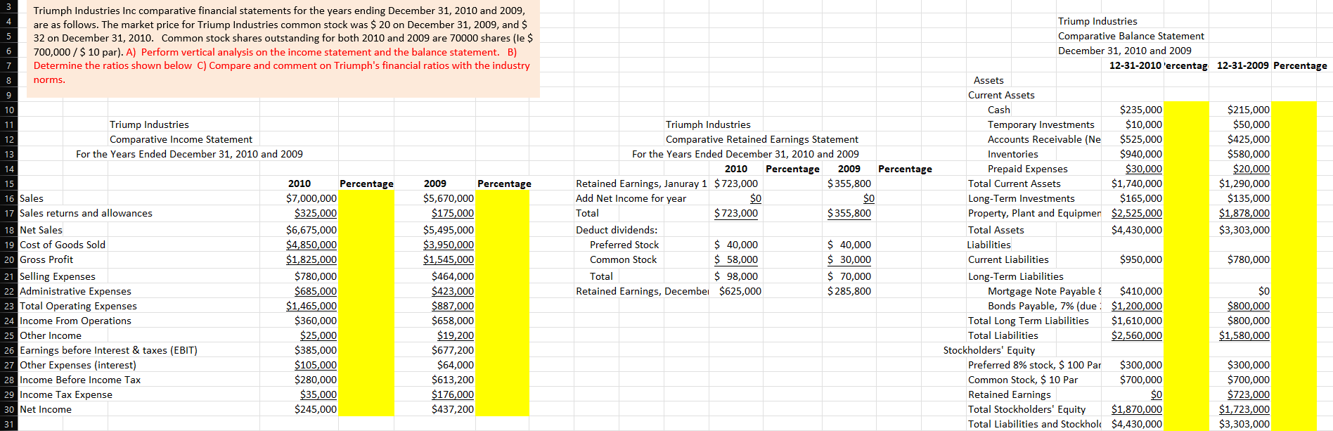The width and height of the screenshot is (1333, 431).
Task: Select the Total Current Assets value $1,740,000
Action: tap(1136, 184)
